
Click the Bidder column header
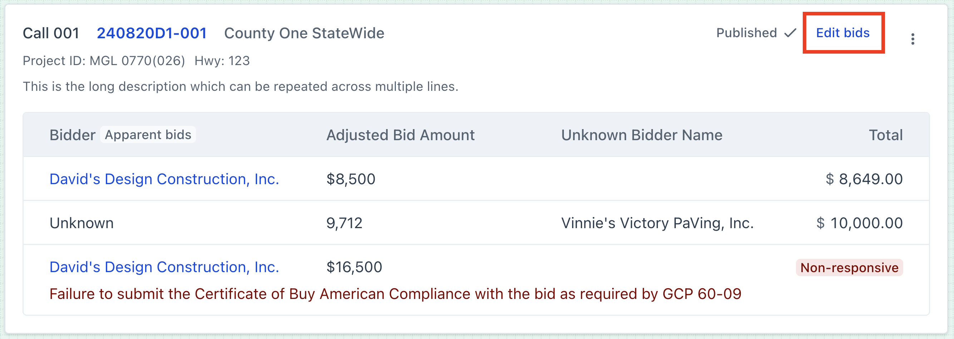coord(72,135)
